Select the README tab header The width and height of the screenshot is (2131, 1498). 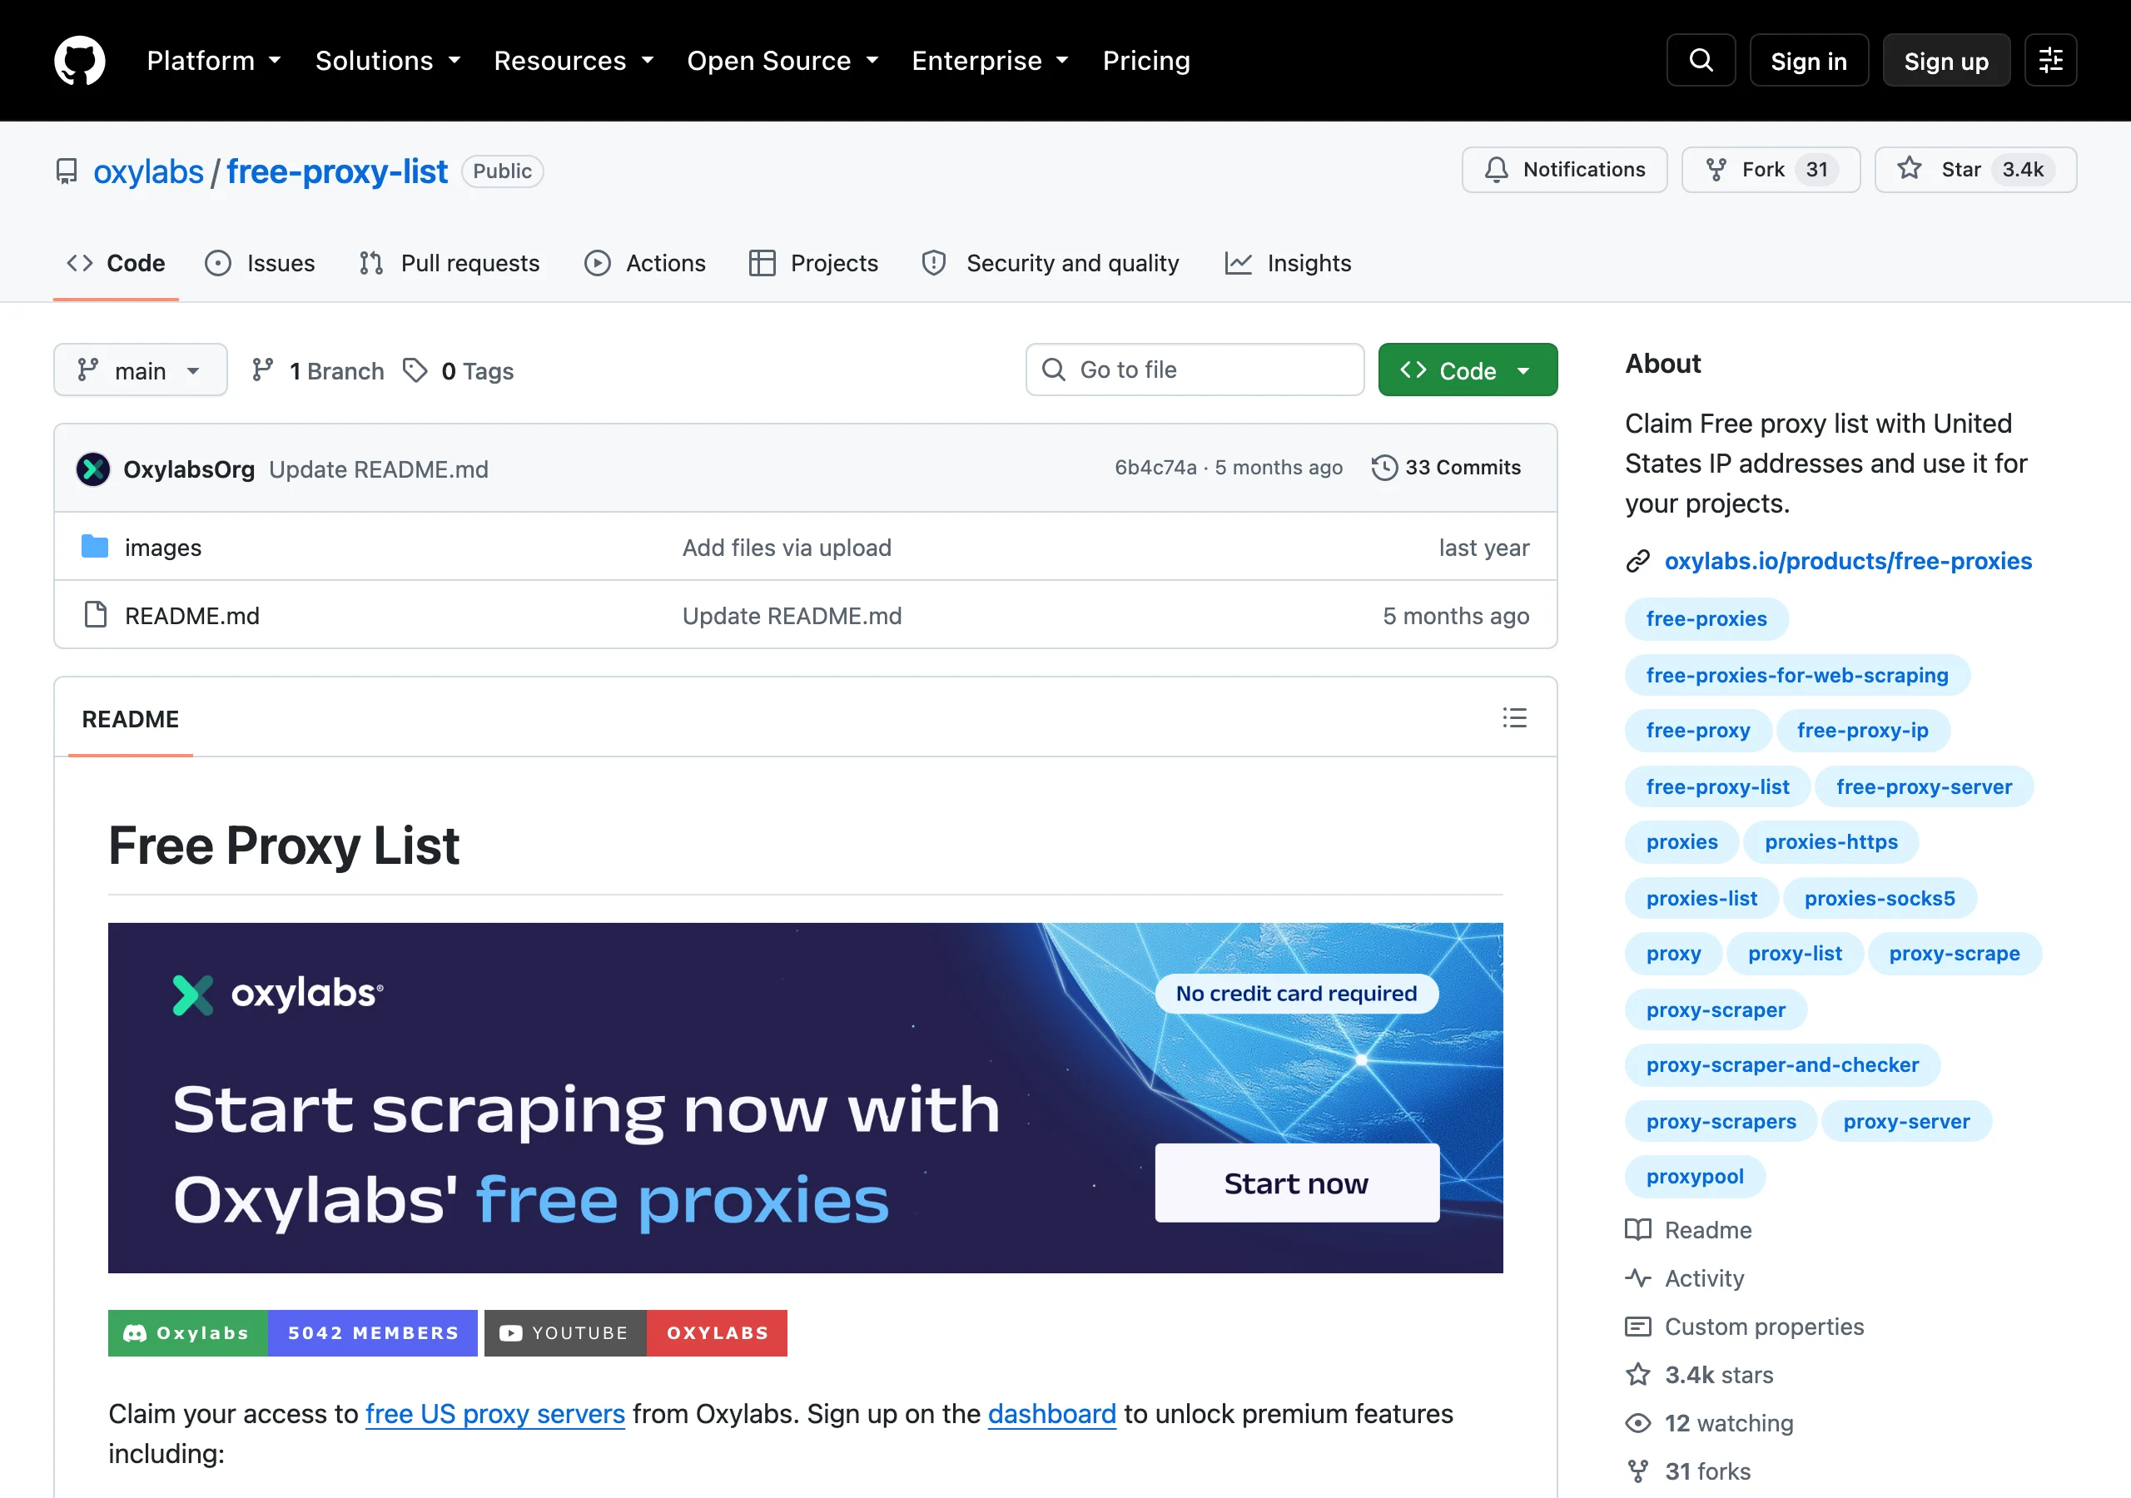tap(130, 719)
